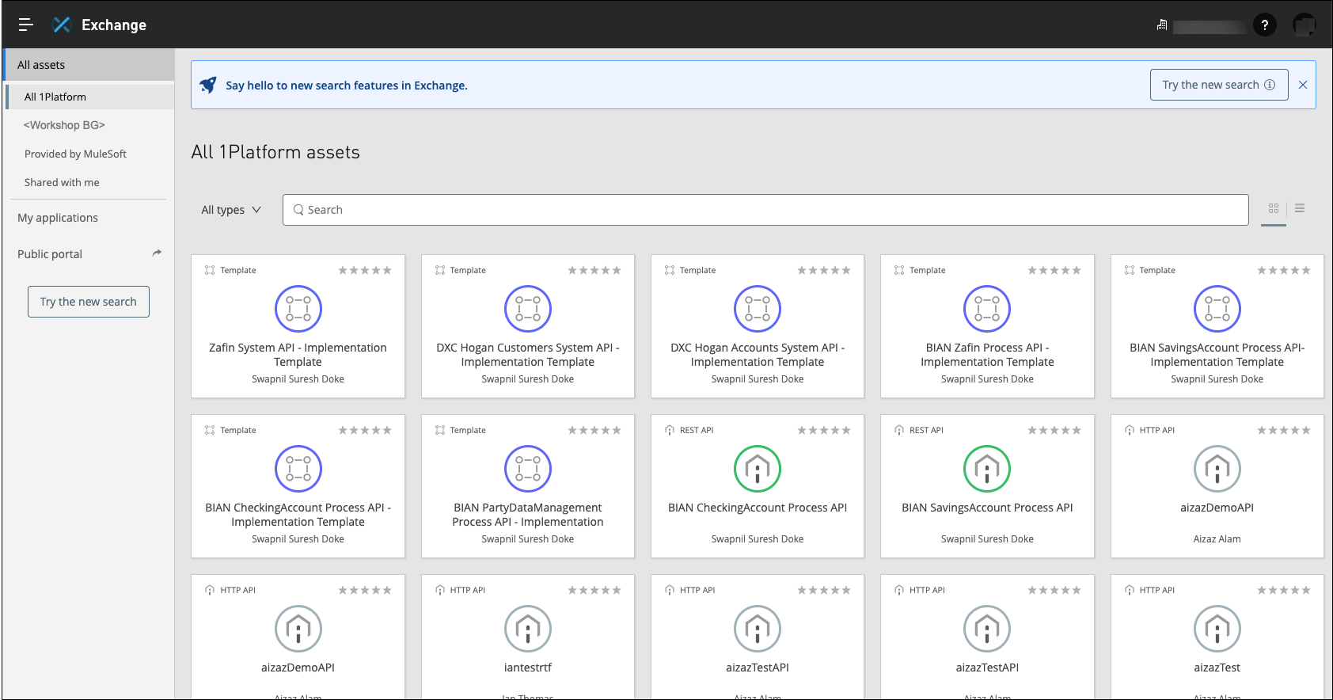Open My applications

click(x=58, y=218)
